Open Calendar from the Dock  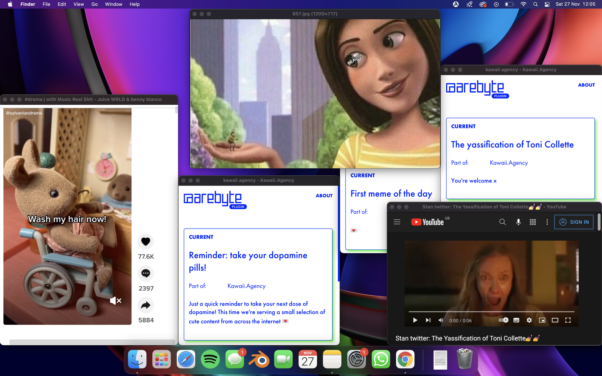(308, 359)
